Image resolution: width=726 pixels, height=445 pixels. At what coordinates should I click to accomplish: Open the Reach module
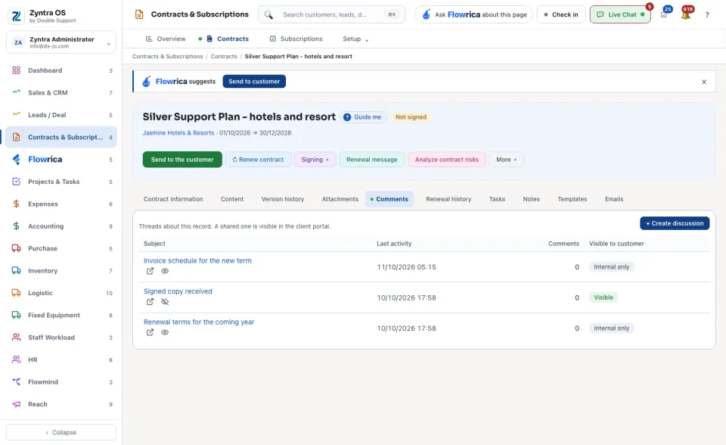click(x=60, y=404)
